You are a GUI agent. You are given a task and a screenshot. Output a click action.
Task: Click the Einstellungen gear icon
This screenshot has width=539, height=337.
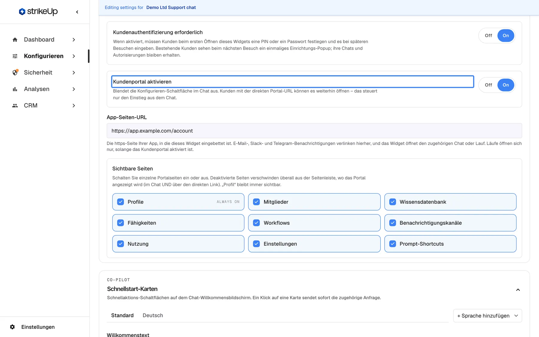[12, 327]
